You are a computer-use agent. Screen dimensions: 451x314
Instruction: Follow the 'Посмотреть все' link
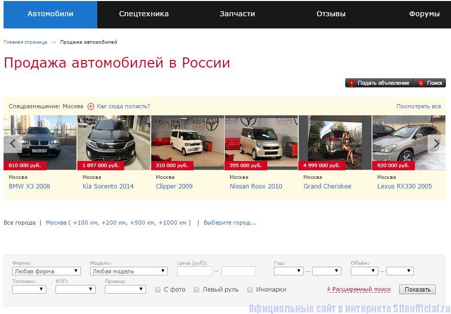point(418,106)
